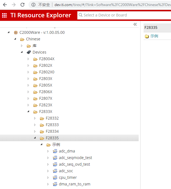171x189 pixels.
Task: Click the yellow 示例 folder icon in right panel
Action: pos(147,36)
